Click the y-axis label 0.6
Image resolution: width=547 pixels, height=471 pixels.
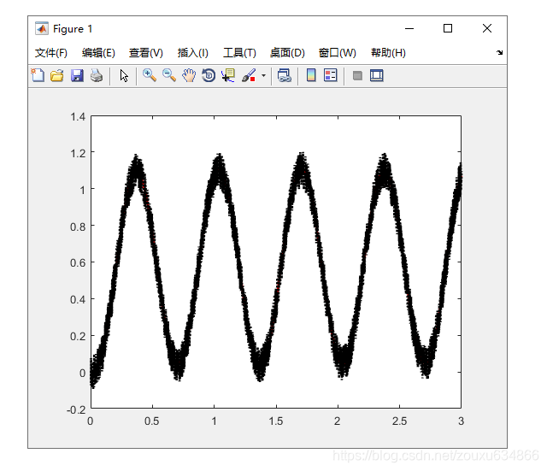(78, 262)
